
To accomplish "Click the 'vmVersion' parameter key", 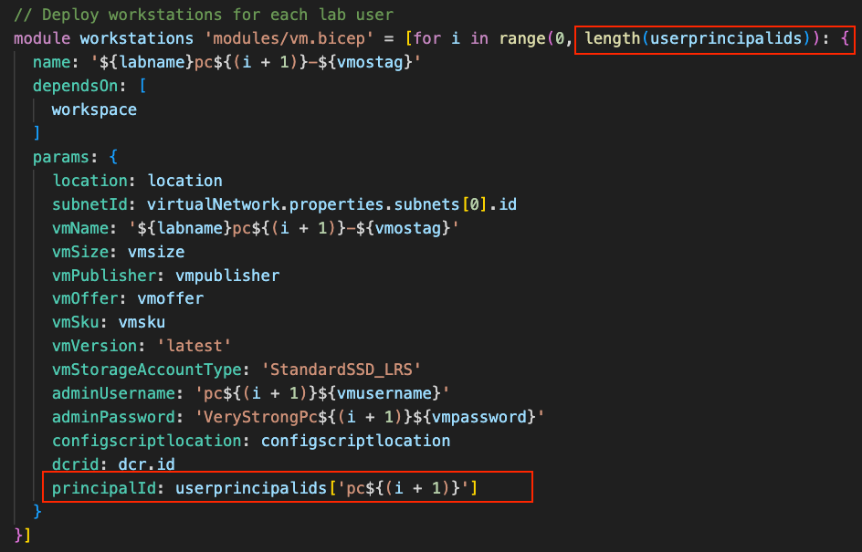I will pyautogui.click(x=94, y=346).
